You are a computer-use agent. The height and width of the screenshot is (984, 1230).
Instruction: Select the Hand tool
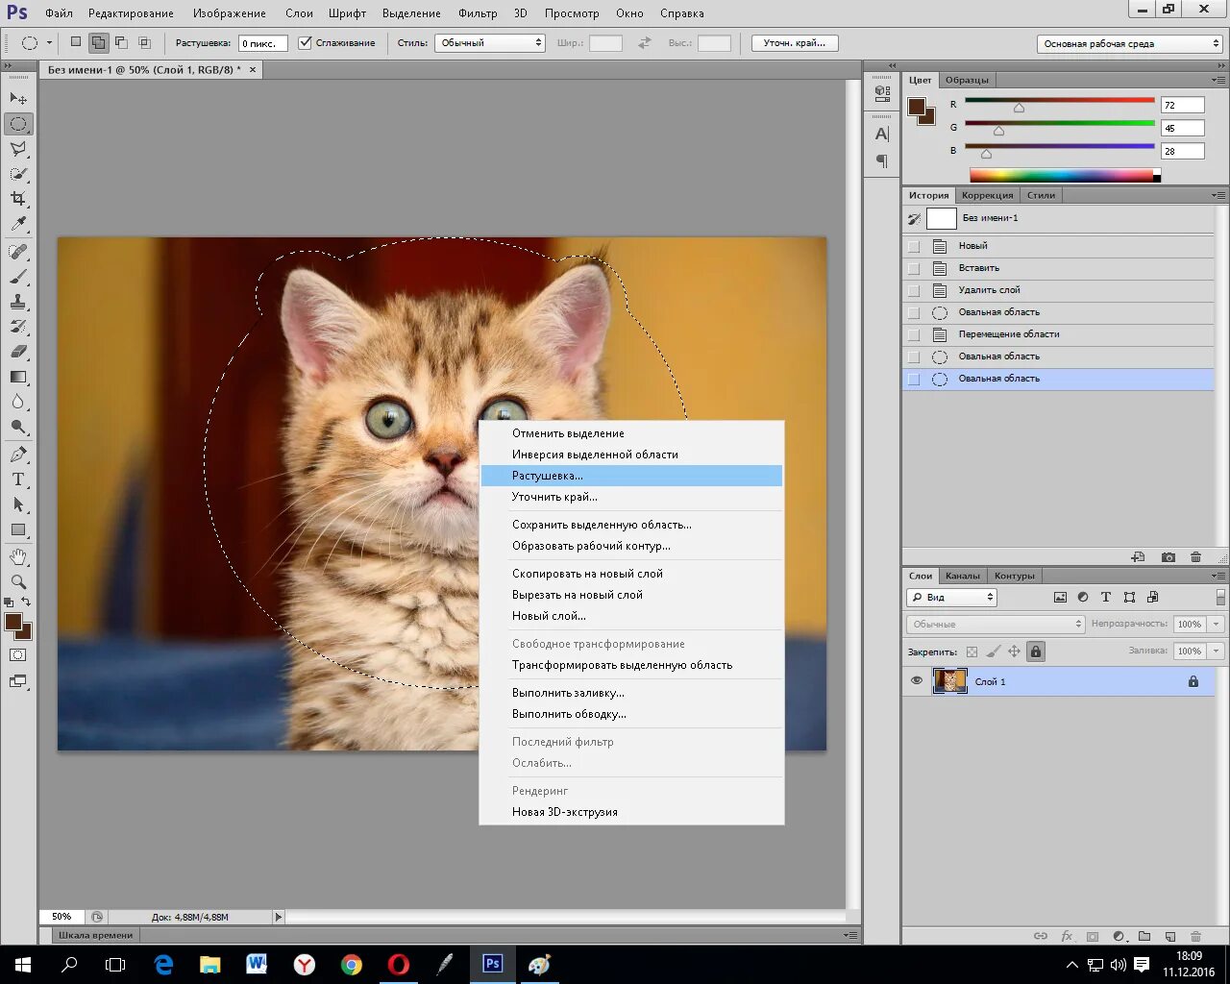click(x=18, y=556)
